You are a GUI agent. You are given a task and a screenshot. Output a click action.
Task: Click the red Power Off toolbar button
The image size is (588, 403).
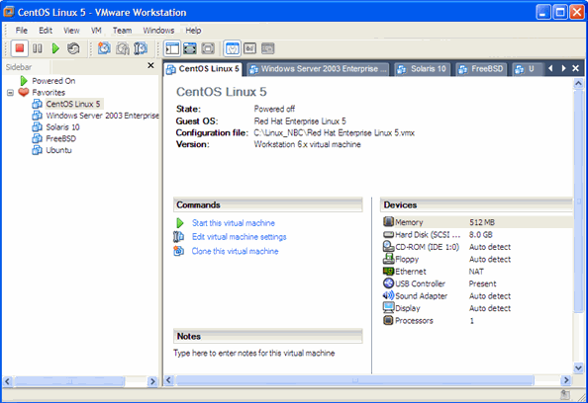[x=19, y=48]
